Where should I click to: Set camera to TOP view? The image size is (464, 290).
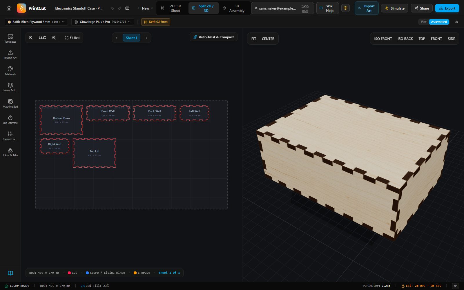tap(422, 39)
